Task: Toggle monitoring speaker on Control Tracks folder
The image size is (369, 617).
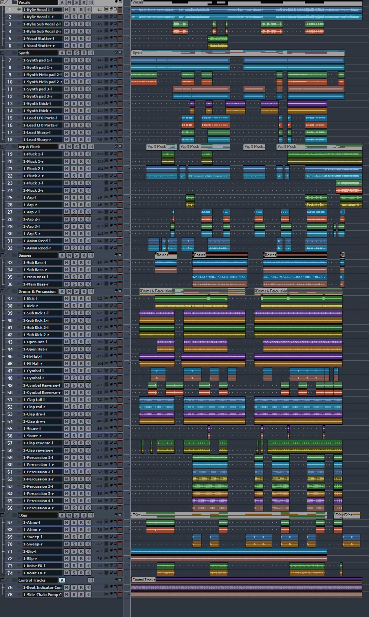Action: 91,580
